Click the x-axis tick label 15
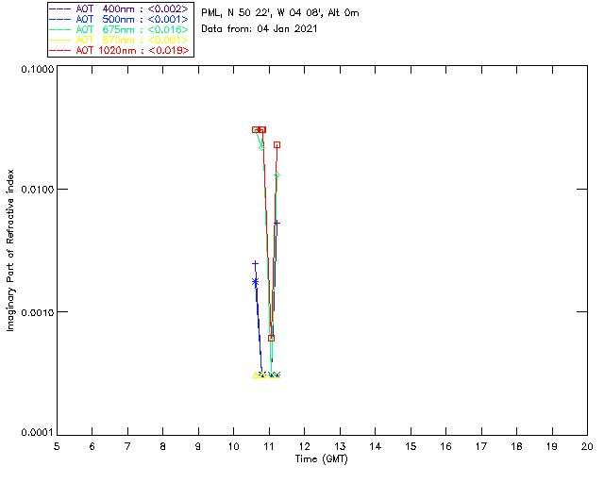The height and width of the screenshot is (483, 604). 411,446
